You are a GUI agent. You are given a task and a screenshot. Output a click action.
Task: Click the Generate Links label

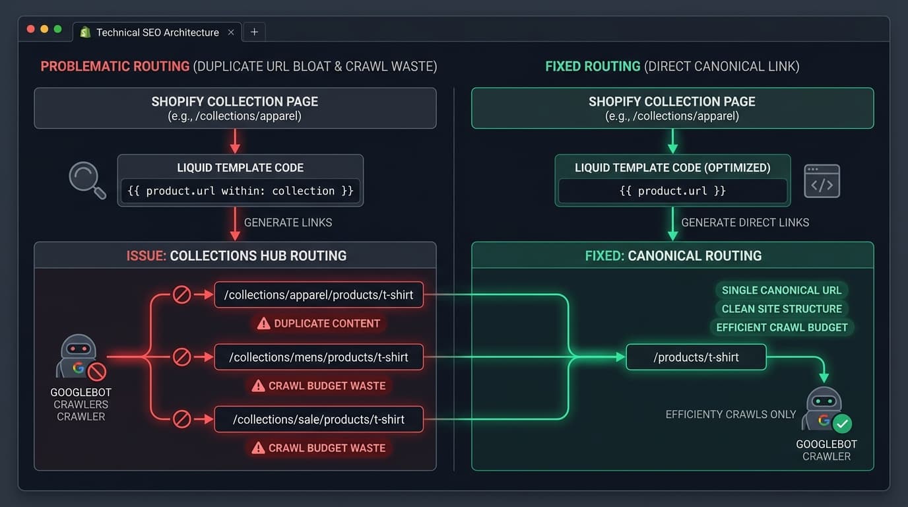click(x=288, y=222)
